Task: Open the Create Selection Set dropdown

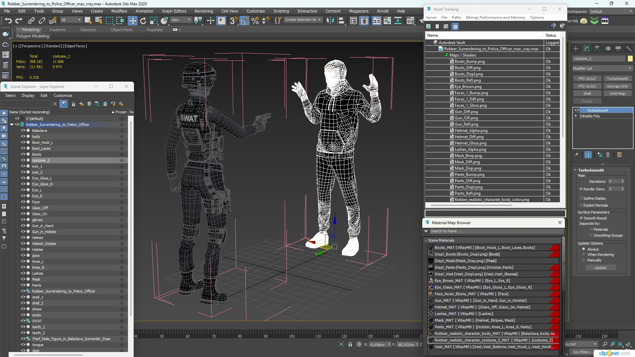Action: 303,20
